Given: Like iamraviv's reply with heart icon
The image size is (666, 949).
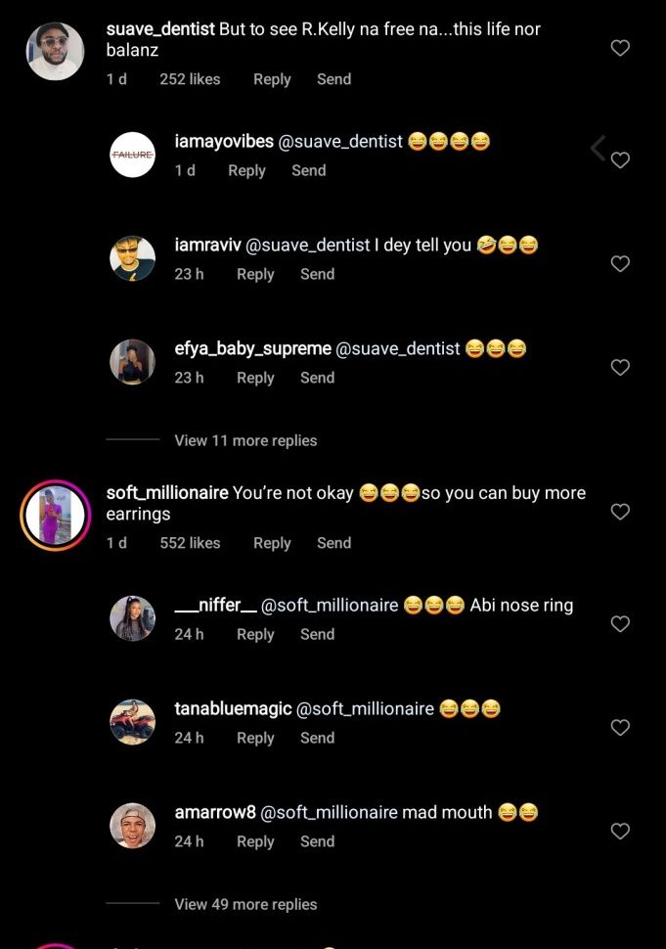Looking at the screenshot, I should point(620,264).
